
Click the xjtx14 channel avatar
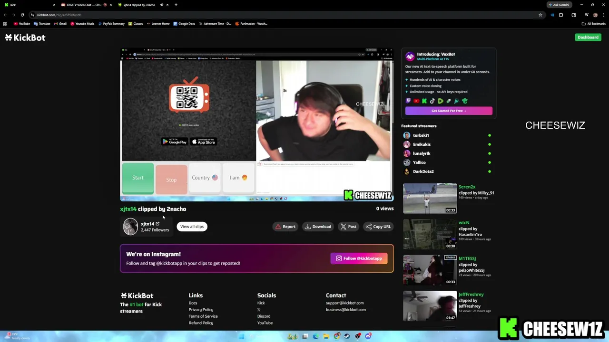[x=130, y=227]
